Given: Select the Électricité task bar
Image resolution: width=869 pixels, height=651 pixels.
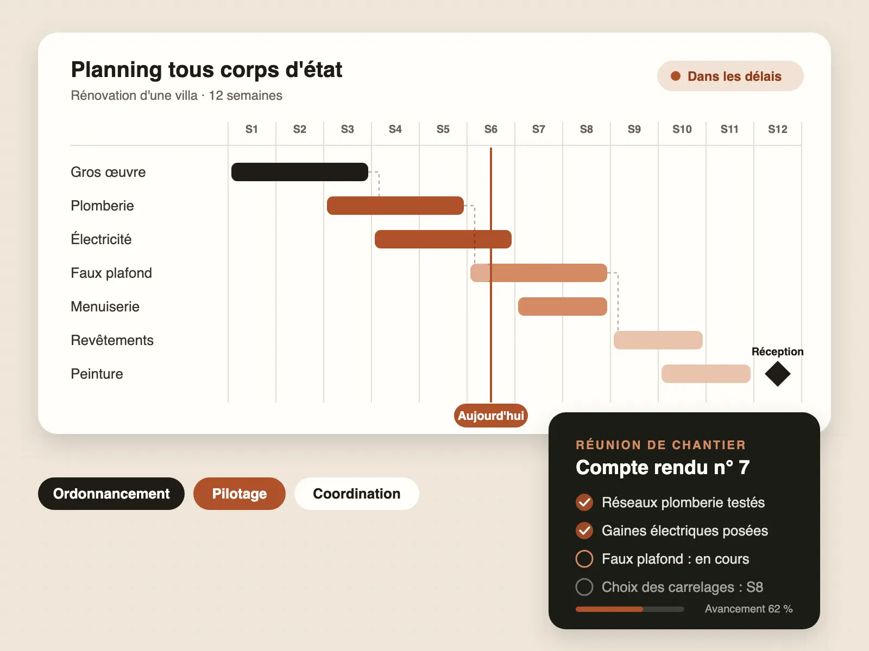Looking at the screenshot, I should click(x=443, y=239).
